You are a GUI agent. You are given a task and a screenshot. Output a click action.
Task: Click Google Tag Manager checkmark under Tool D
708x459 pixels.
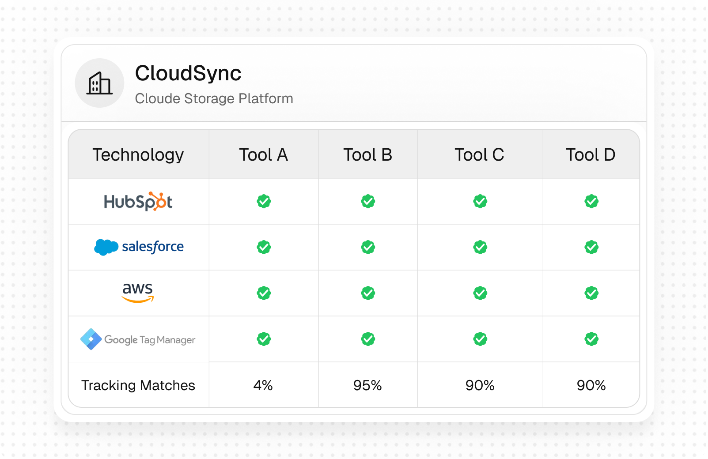(x=591, y=339)
